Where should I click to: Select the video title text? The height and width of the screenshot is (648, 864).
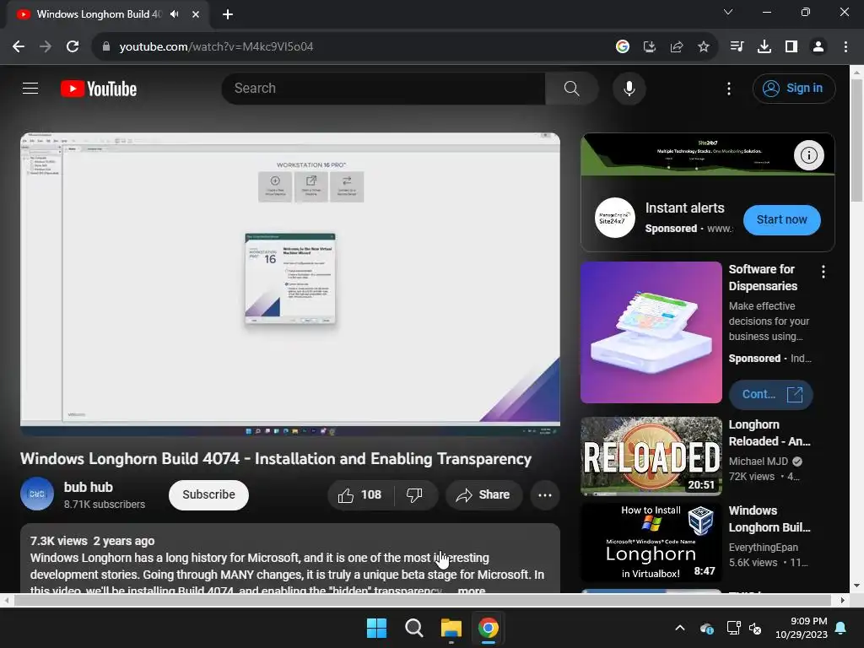coord(276,459)
